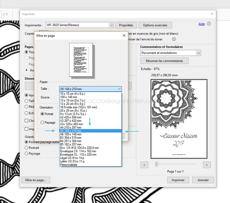
Task: Expand the Document et annotations dropdown
Action: coord(198,53)
